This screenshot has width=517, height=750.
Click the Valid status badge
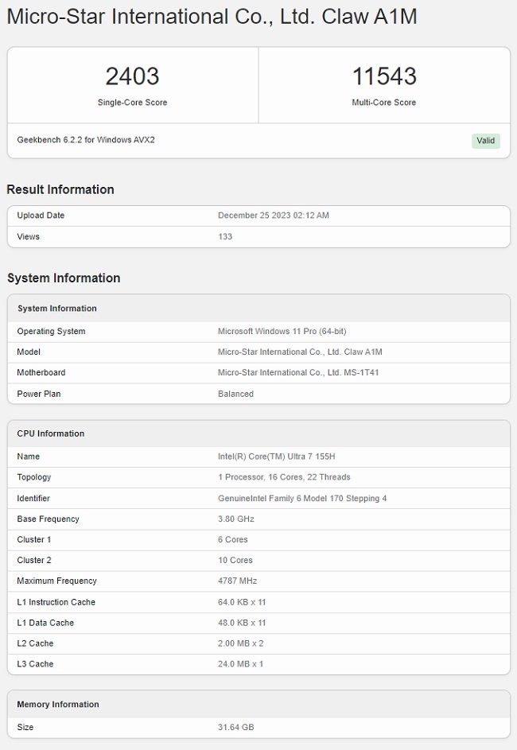coord(485,141)
